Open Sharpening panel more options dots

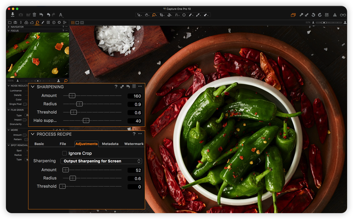point(140,86)
